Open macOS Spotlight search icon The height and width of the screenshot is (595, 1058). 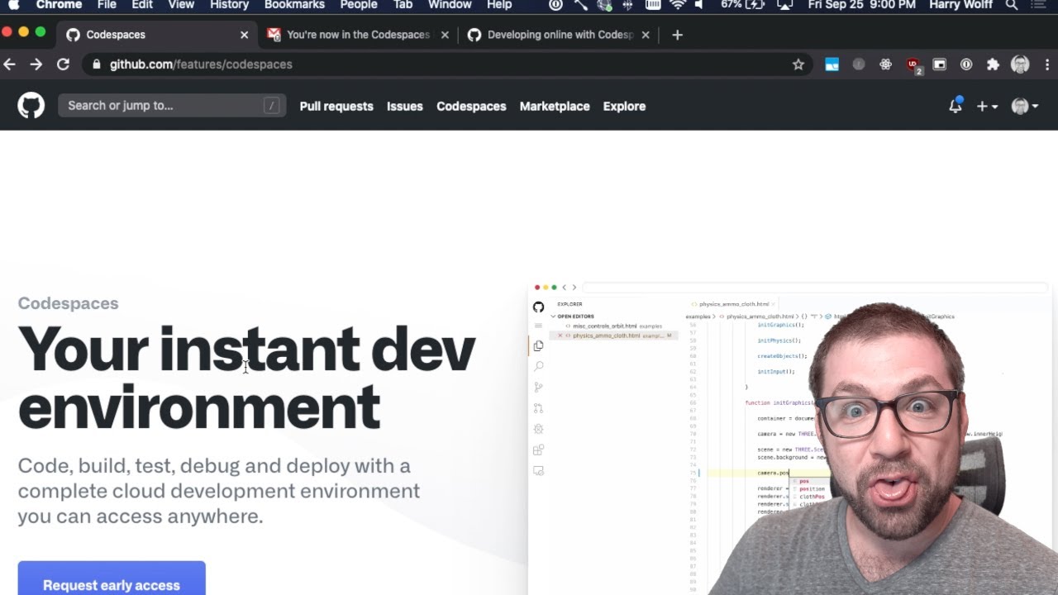1011,5
